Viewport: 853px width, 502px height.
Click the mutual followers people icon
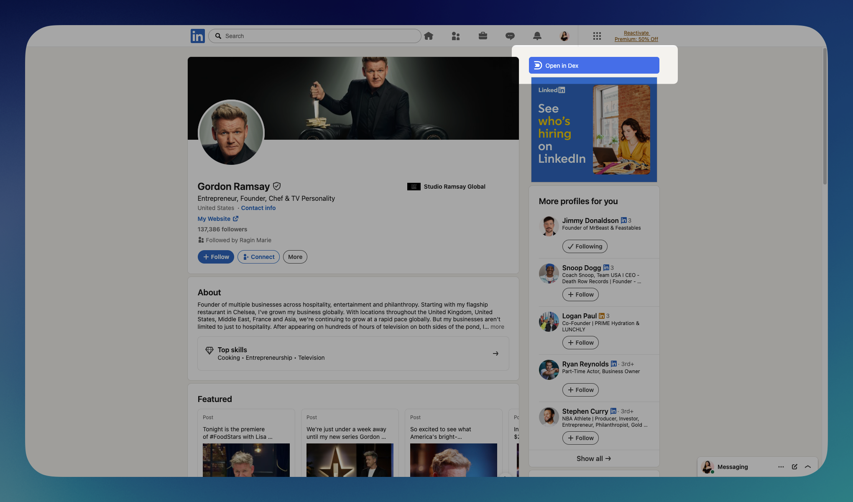pos(201,240)
